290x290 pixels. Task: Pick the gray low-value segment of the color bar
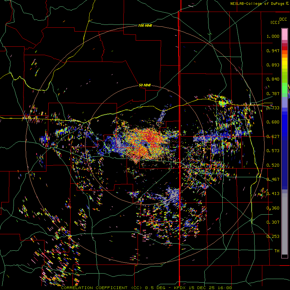point(285,224)
